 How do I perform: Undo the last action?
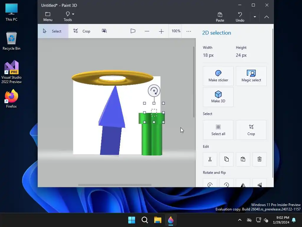240,17
